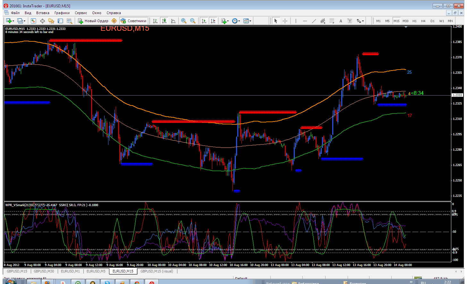
Task: Click chart tabs scroll right arrow
Action: coord(462,271)
